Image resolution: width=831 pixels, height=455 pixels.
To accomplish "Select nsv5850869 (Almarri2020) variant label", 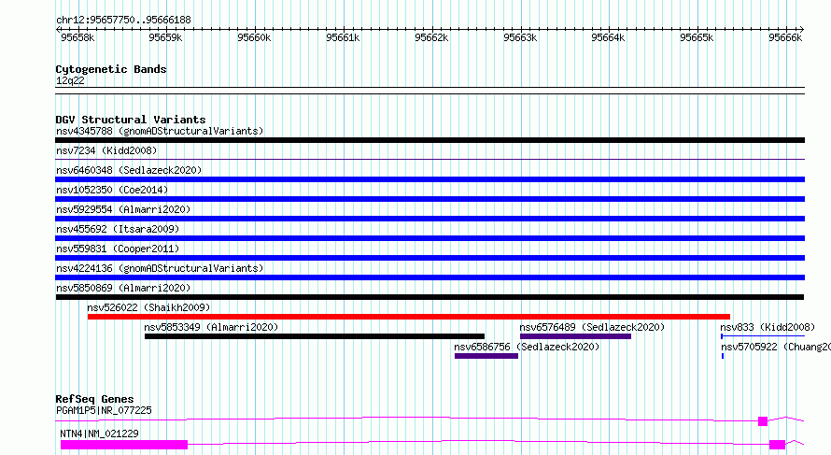I will click(x=123, y=288).
